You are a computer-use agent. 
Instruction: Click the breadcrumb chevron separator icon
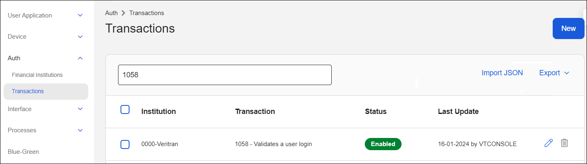(123, 13)
